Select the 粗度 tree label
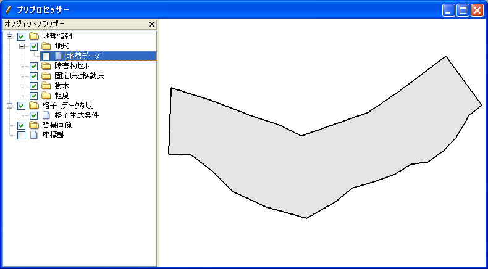 tap(62, 96)
